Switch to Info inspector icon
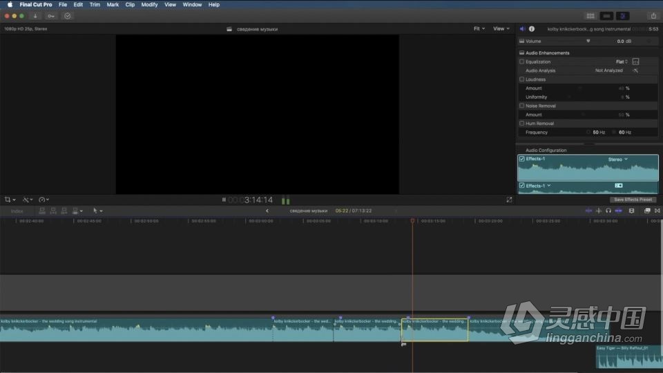 (x=532, y=29)
